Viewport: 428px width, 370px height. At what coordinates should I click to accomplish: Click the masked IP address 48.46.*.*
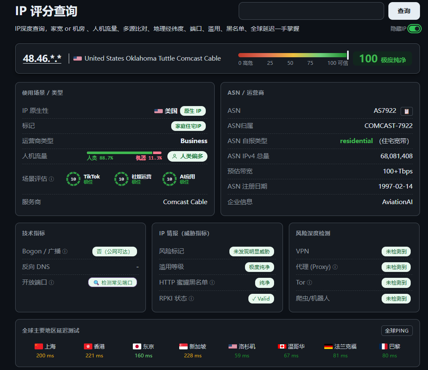click(x=42, y=59)
